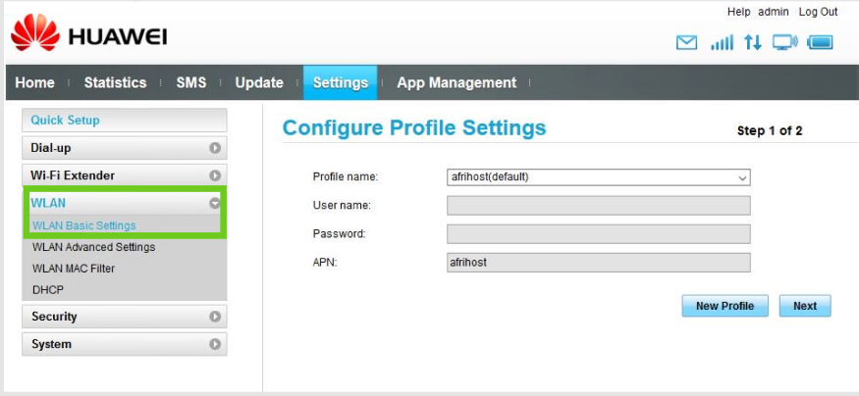Open the App Management tab
Screen dimensions: 859x396
456,82
